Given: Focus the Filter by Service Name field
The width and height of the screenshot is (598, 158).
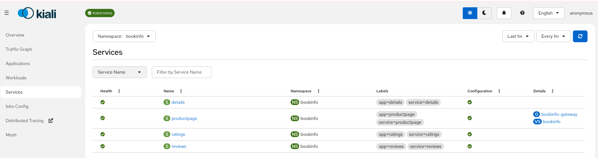Looking at the screenshot, I should tap(181, 72).
